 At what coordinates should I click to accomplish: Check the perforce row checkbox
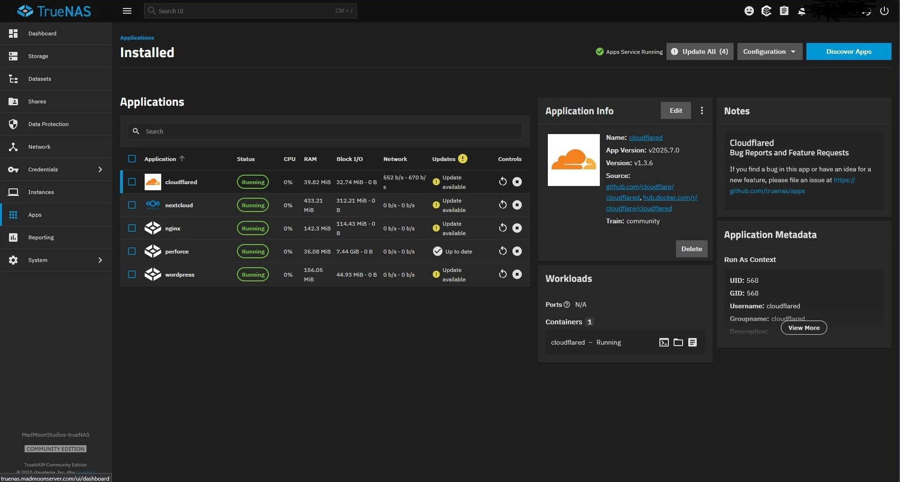[x=132, y=251]
